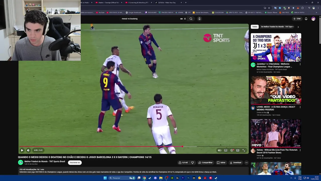Open video player settings gear
The image size is (321, 181).
pos(232,150)
